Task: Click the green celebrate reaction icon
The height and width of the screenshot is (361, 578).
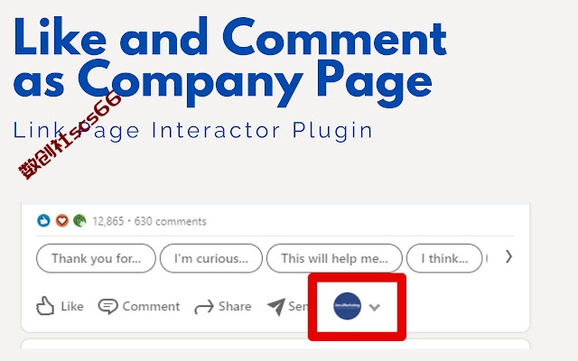Action: click(79, 220)
